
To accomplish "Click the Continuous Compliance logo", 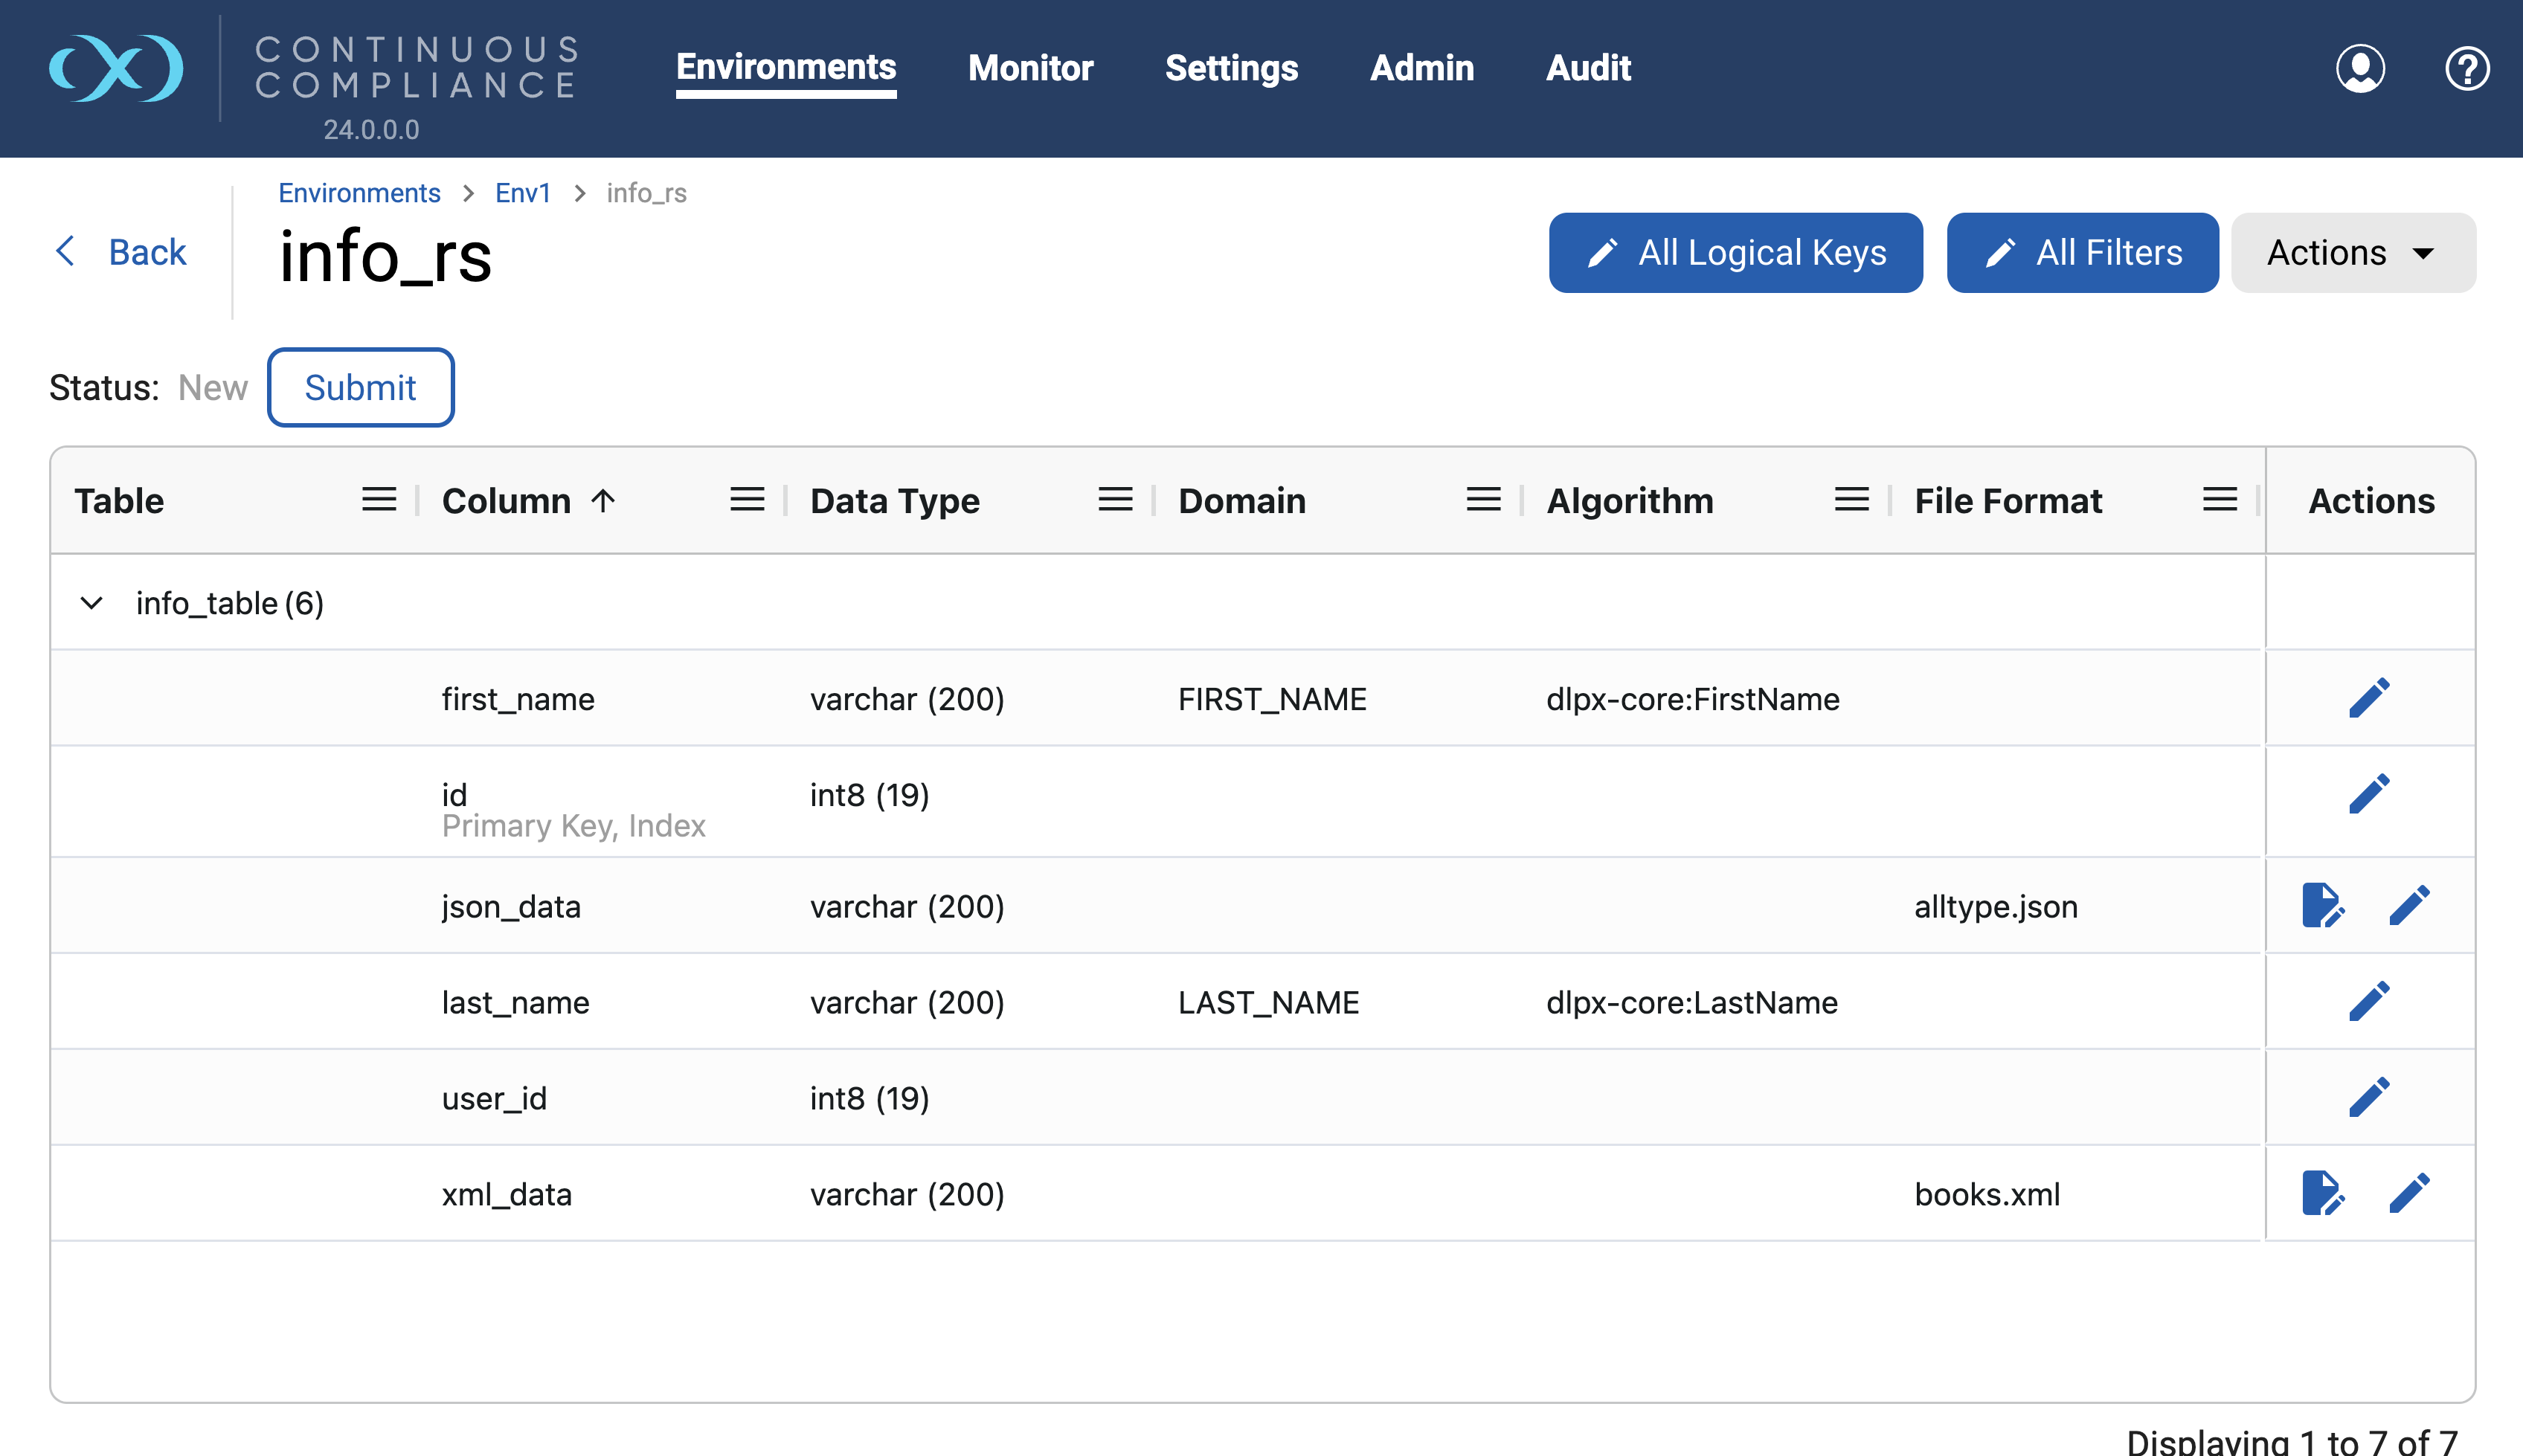I will (x=117, y=68).
